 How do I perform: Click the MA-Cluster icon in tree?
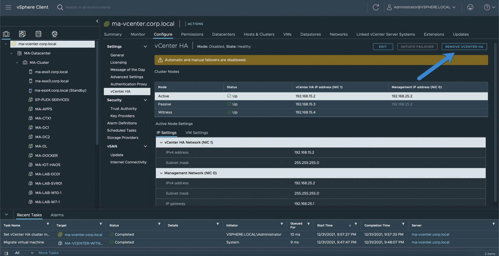coord(25,62)
